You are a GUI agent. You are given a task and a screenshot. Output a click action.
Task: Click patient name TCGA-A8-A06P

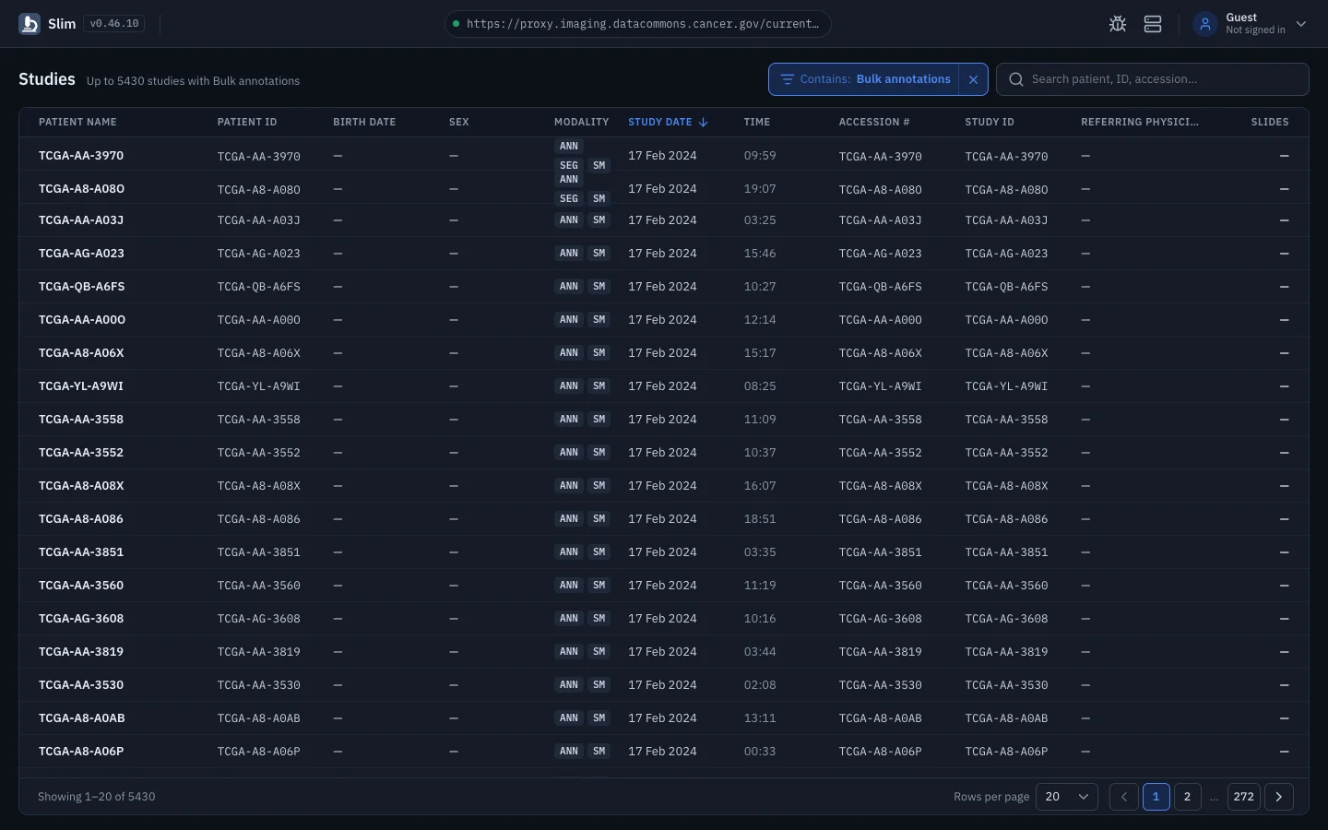81,752
